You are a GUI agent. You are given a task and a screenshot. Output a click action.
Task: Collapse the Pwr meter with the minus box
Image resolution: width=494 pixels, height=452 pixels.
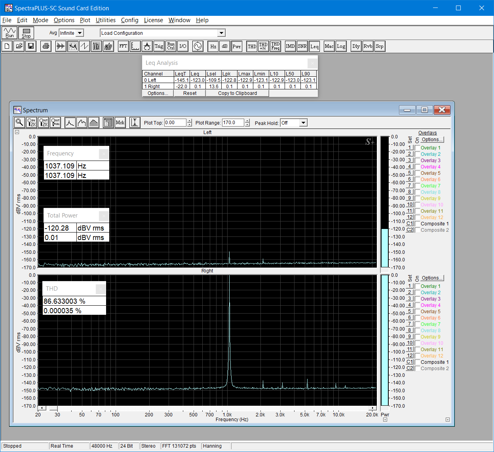coord(385,420)
